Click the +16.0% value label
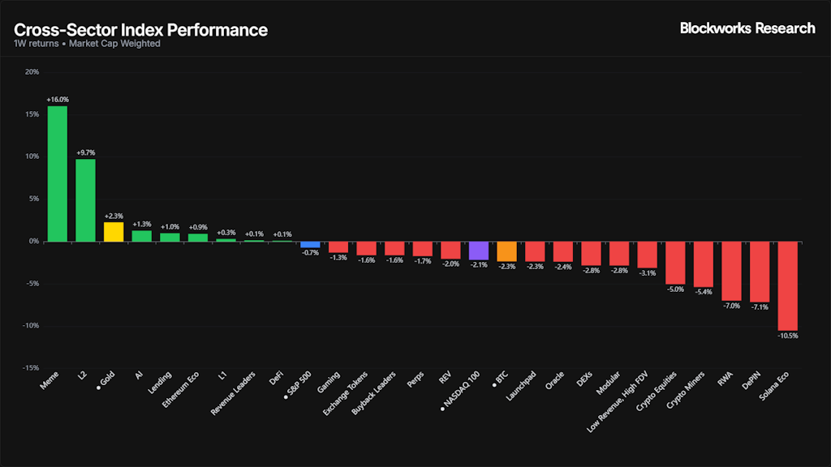831x467 pixels. pos(58,100)
